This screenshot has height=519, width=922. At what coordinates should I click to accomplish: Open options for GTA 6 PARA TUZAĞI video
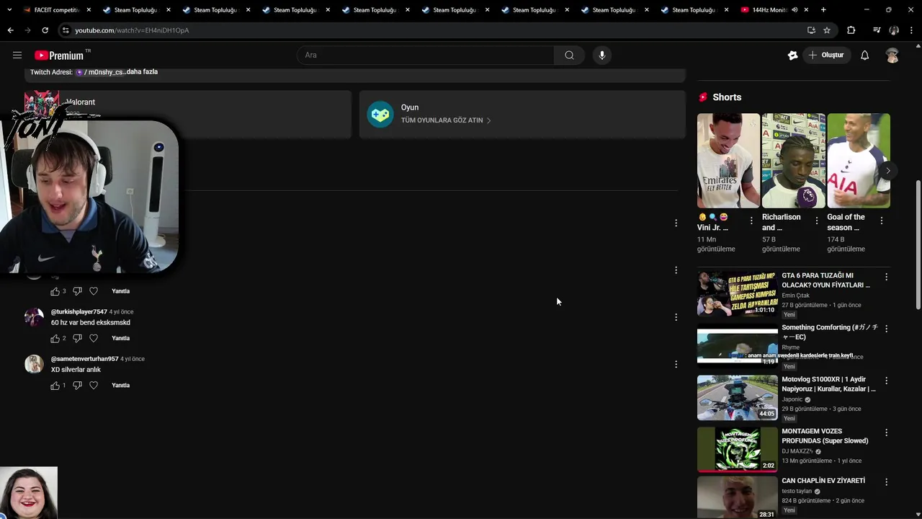click(886, 277)
